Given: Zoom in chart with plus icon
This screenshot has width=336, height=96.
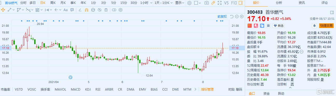Looking at the screenshot, I should (242, 16).
